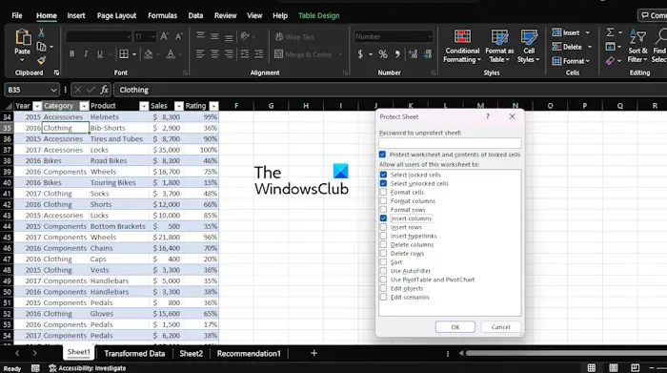Screen dimensions: 667x373
Task: Click Align Left icon
Action: [x=200, y=54]
